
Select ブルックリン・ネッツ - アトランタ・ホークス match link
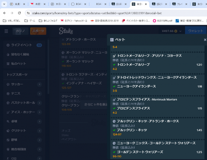point(148,121)
